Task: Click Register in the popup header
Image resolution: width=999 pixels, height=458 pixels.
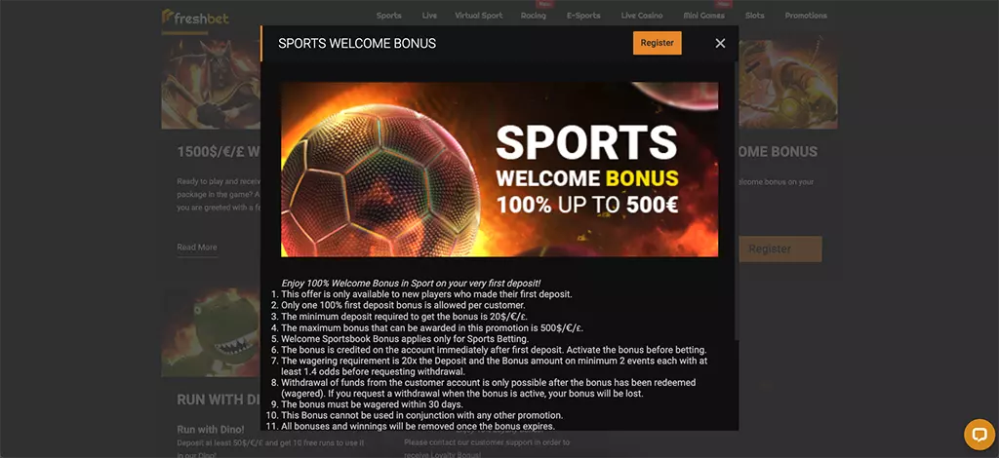Action: 657,43
